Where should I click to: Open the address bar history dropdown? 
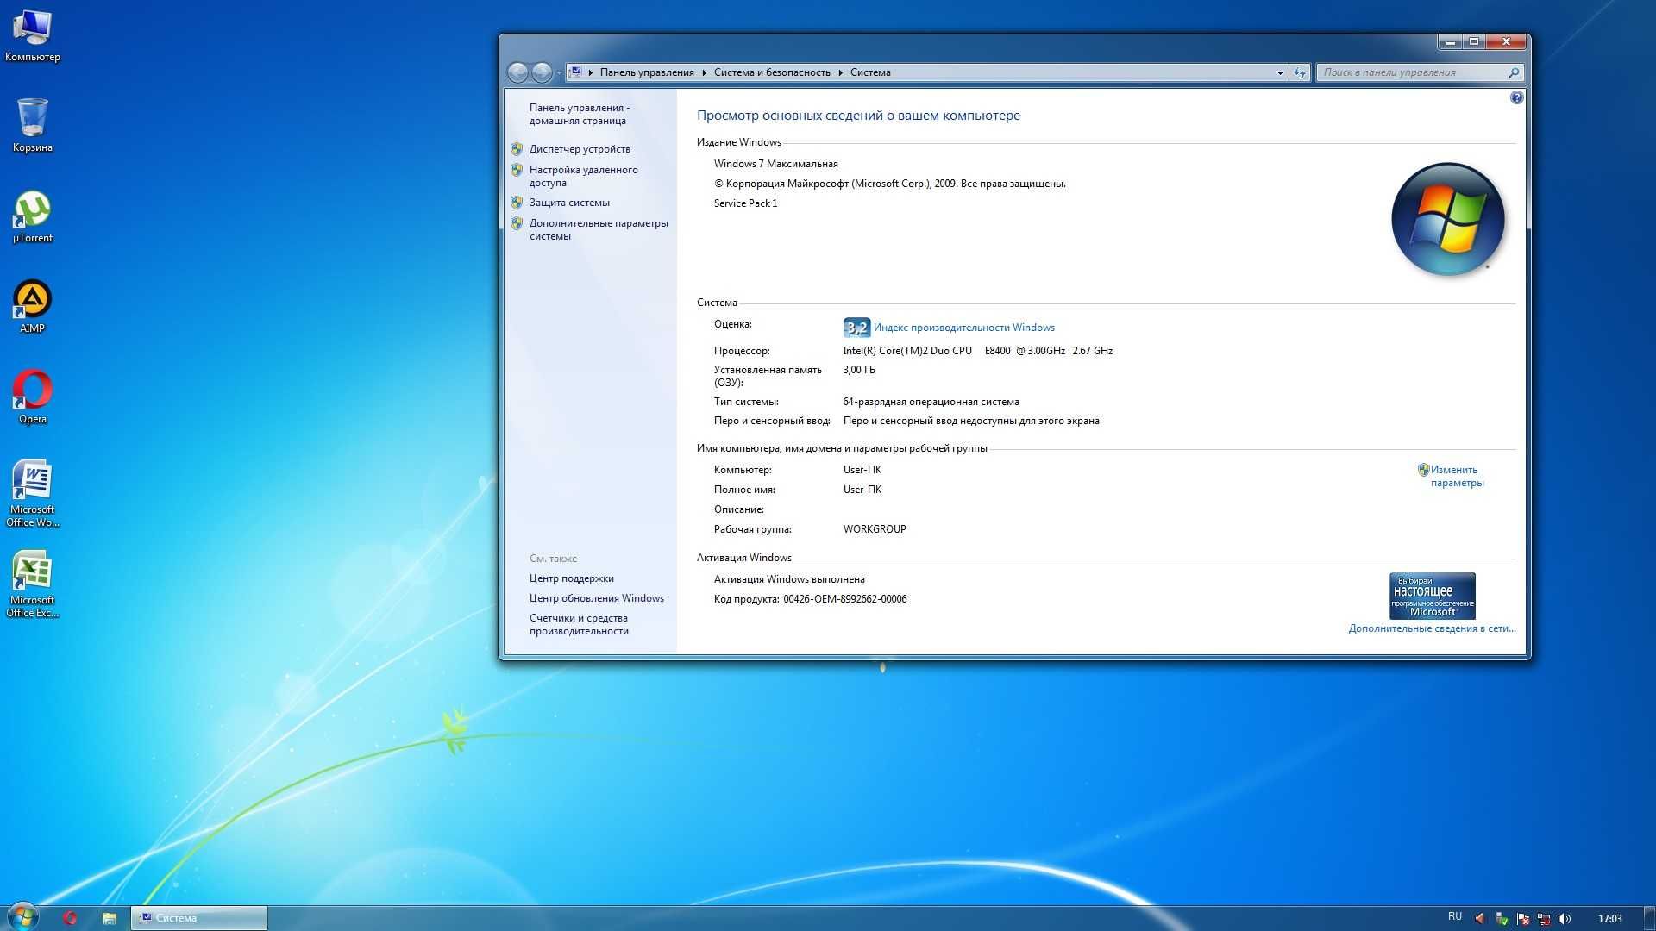pos(1280,73)
